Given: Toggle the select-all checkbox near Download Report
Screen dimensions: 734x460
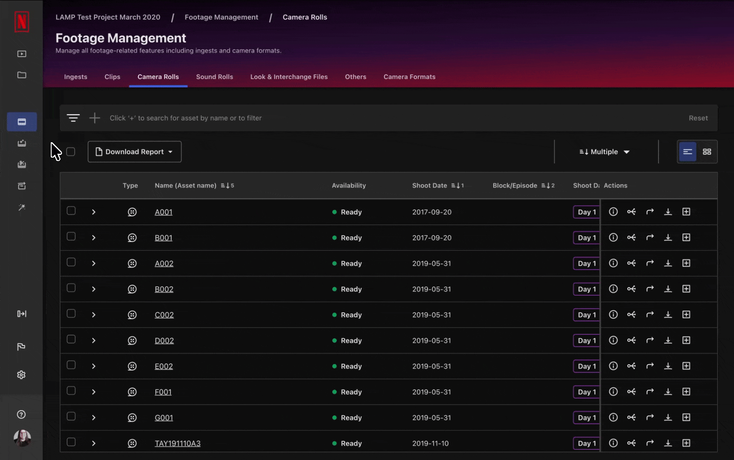Looking at the screenshot, I should (x=71, y=151).
